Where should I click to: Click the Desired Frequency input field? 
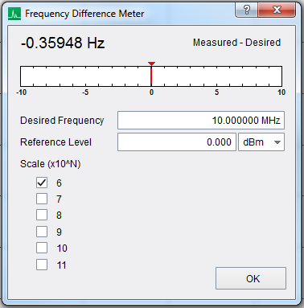(201, 121)
